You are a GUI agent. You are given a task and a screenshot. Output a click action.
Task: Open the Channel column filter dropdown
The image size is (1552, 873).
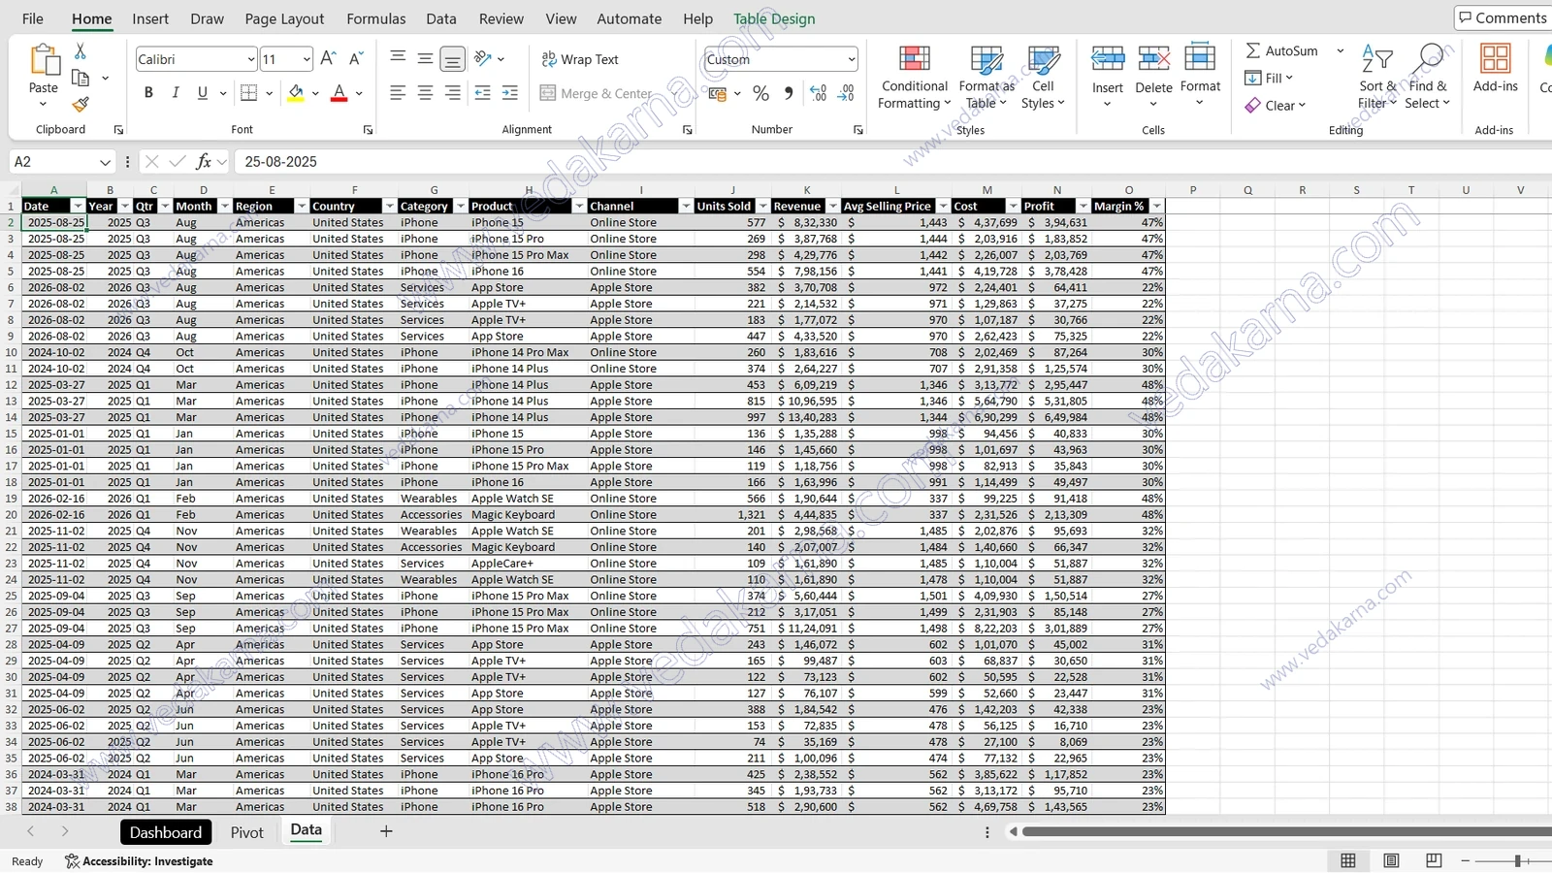click(x=686, y=207)
